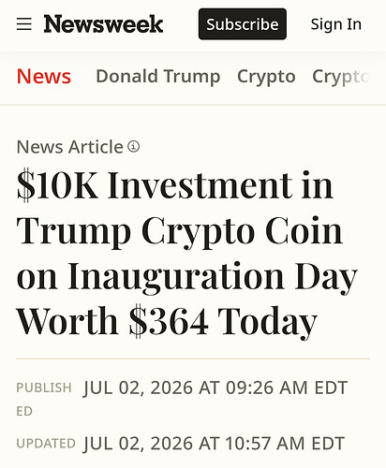386x468 pixels.
Task: Click the UPDATED label
Action: [46, 444]
